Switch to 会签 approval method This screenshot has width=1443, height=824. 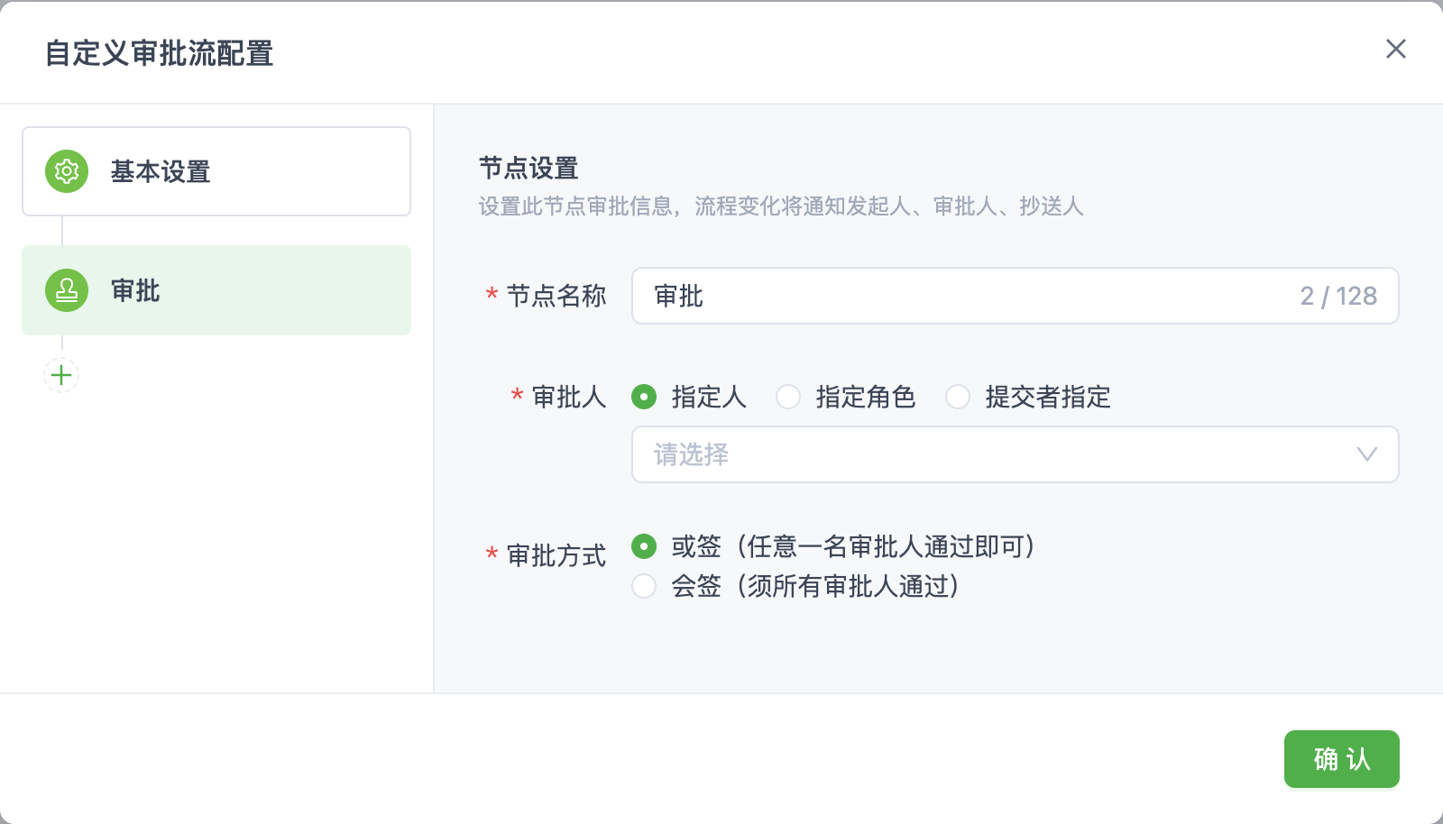[x=643, y=587]
